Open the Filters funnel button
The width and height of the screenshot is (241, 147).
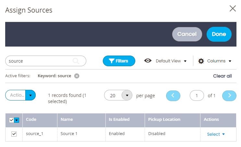point(119,61)
